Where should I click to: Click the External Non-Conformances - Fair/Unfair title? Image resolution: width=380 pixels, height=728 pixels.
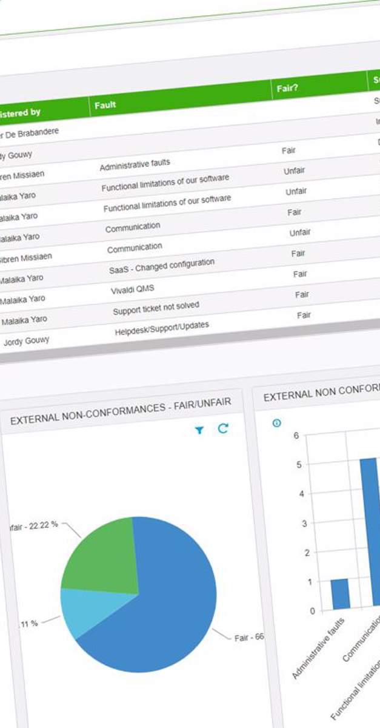[x=121, y=411]
